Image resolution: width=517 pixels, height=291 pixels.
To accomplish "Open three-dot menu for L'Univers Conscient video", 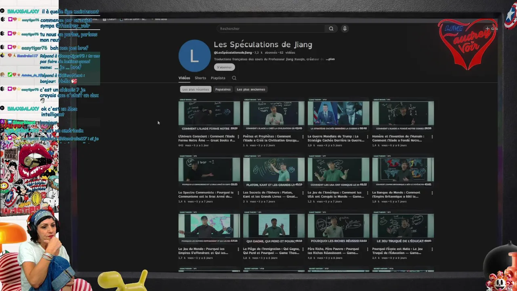I will tap(238, 137).
